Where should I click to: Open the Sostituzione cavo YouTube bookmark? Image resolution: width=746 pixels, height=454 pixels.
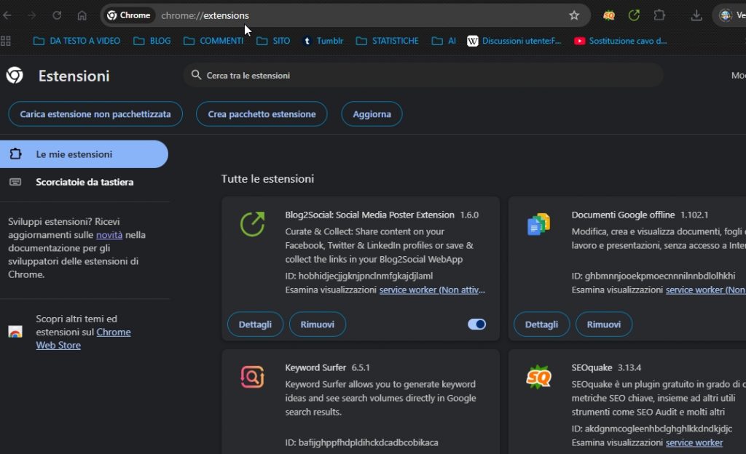coord(621,41)
